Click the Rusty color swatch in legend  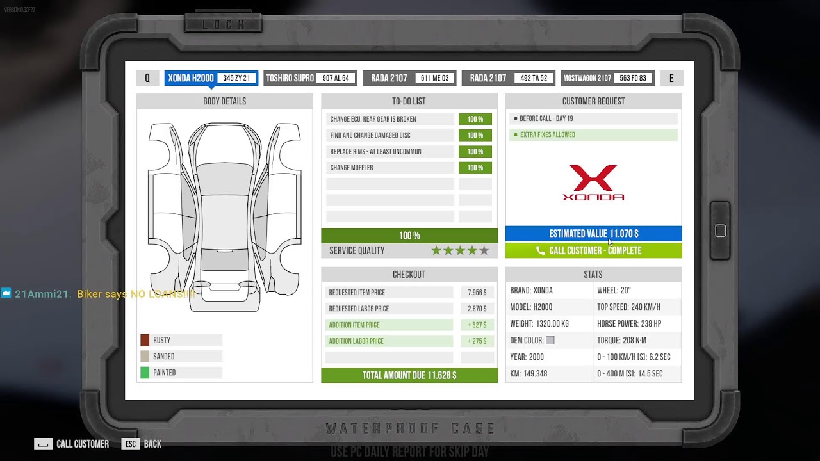point(145,340)
